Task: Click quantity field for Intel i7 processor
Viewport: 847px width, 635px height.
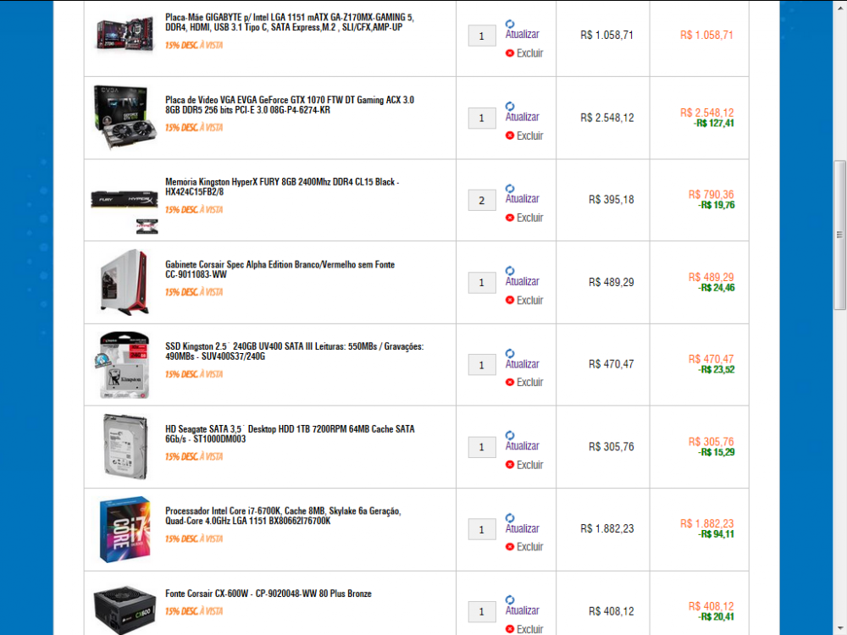Action: [482, 530]
